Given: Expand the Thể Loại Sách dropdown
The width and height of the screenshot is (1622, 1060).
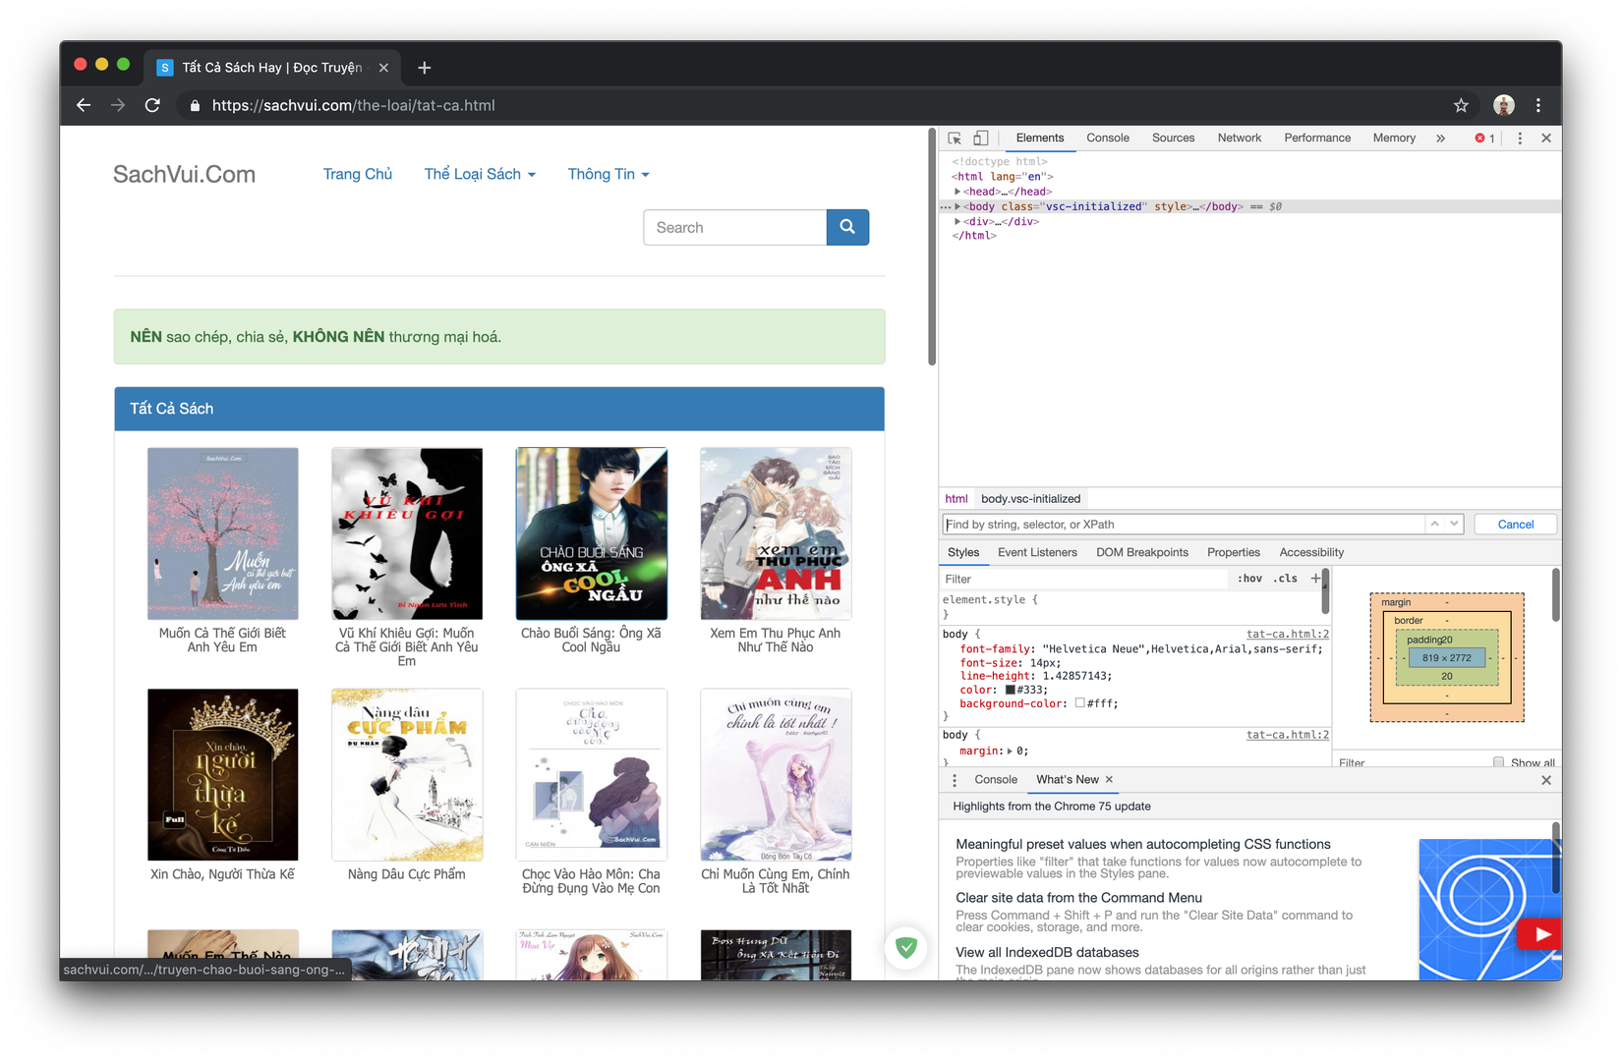Looking at the screenshot, I should [x=480, y=174].
